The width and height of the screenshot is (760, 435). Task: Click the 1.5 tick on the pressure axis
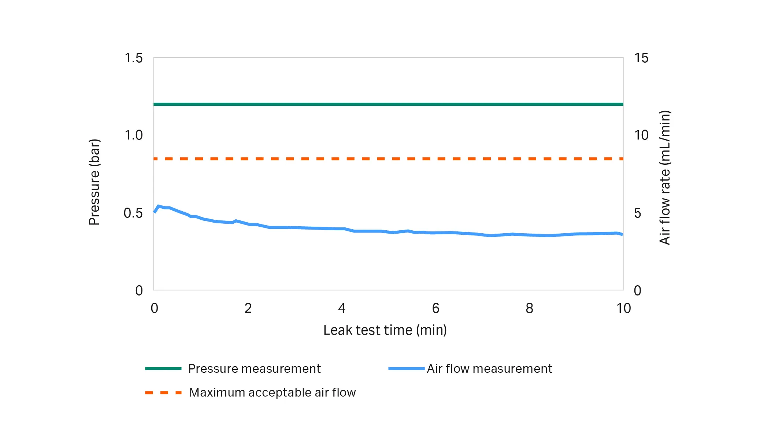134,58
